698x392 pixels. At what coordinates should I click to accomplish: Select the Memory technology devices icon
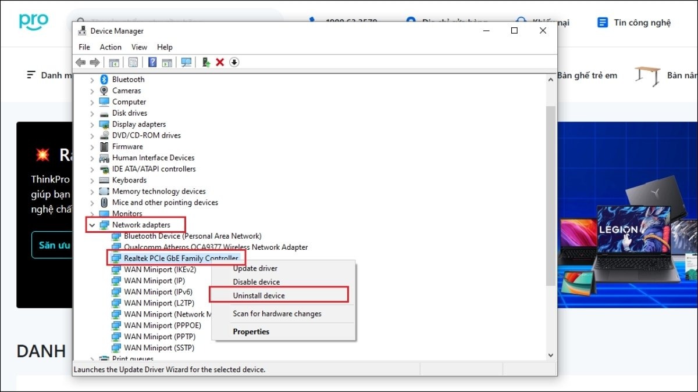[104, 191]
